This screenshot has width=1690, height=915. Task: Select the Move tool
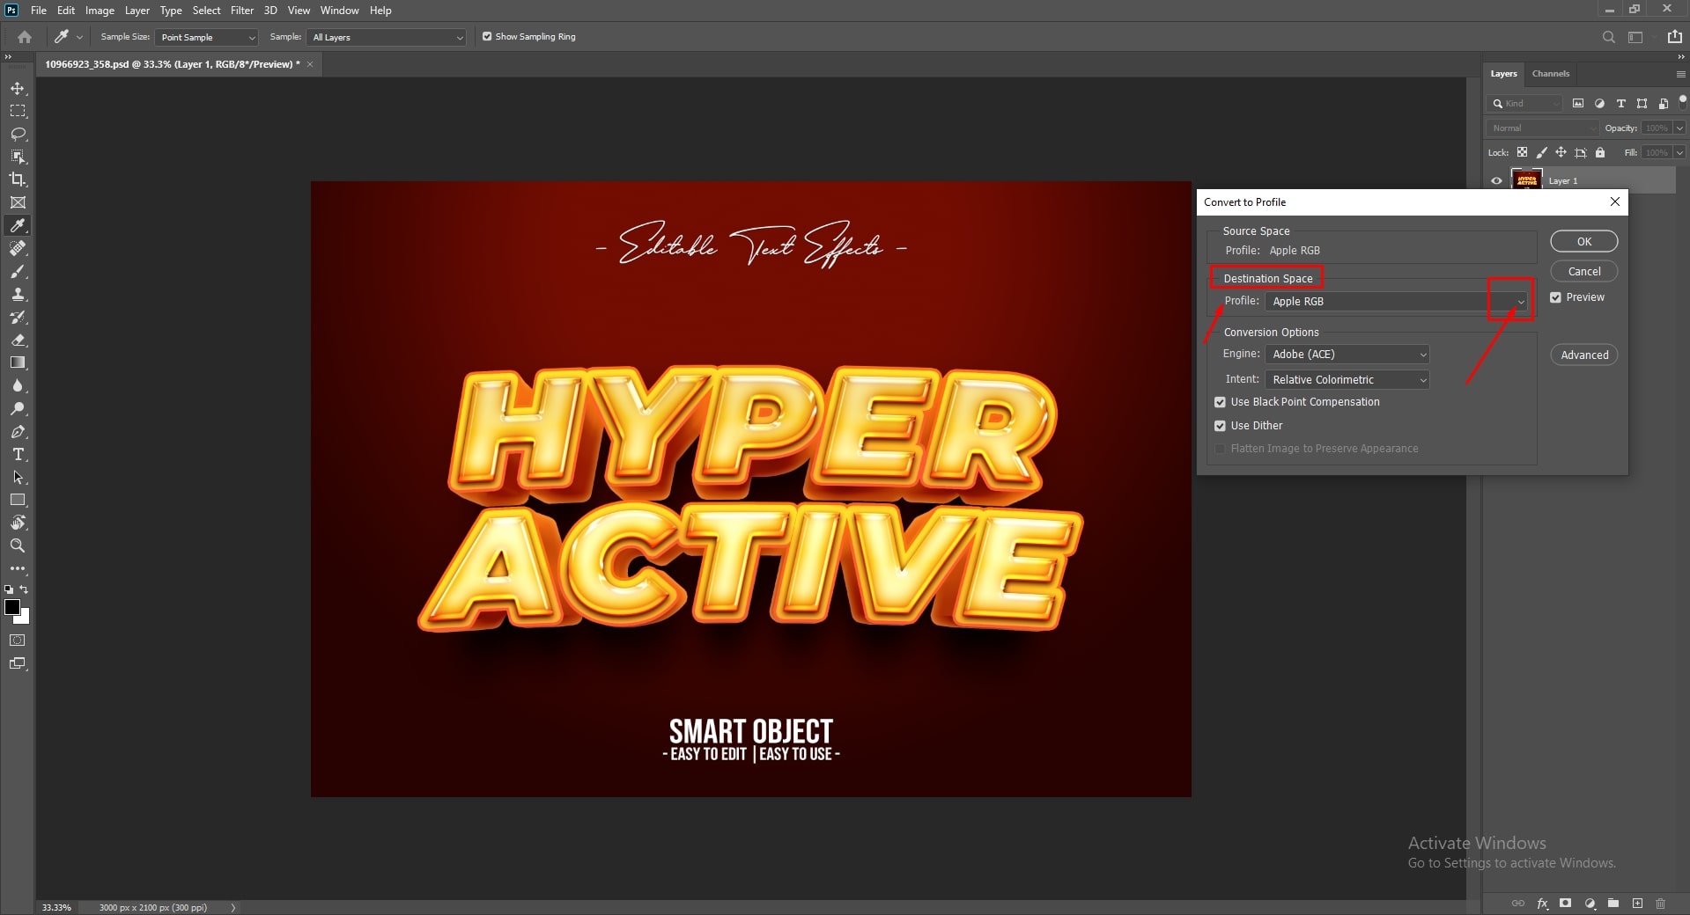(18, 88)
